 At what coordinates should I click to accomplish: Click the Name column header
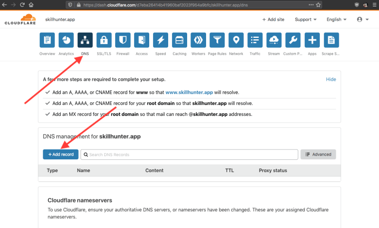(83, 170)
